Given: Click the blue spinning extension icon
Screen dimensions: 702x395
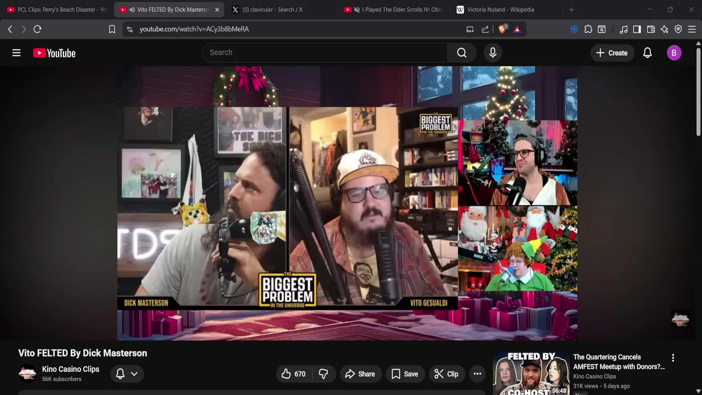Looking at the screenshot, I should [574, 29].
